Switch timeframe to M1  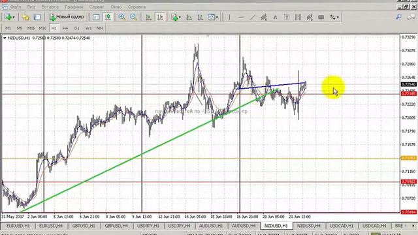pos(8,28)
